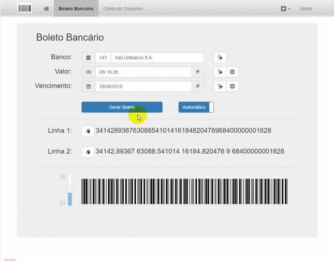The image size is (334, 261).
Task: Open the plus dropdown menu in the navbar
Action: (x=285, y=9)
